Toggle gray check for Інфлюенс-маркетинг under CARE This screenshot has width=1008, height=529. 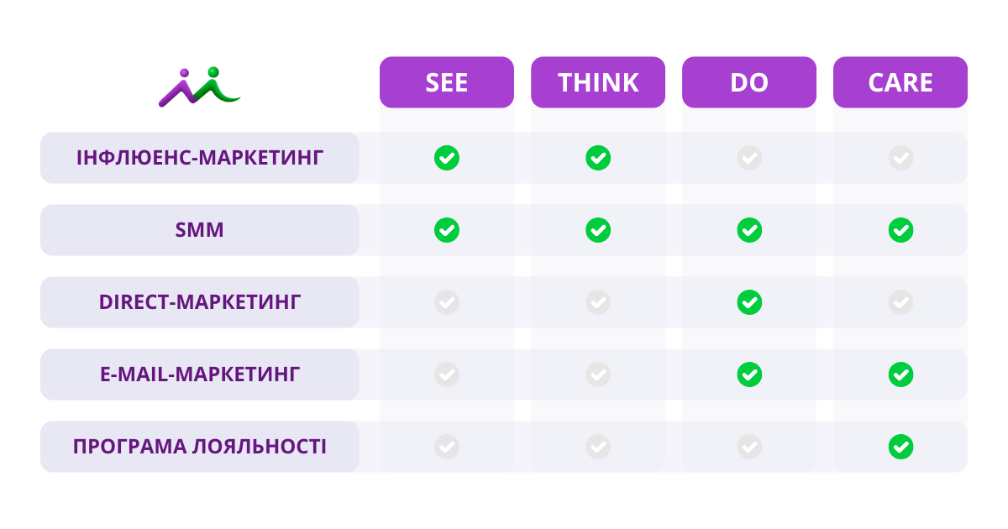(x=900, y=158)
